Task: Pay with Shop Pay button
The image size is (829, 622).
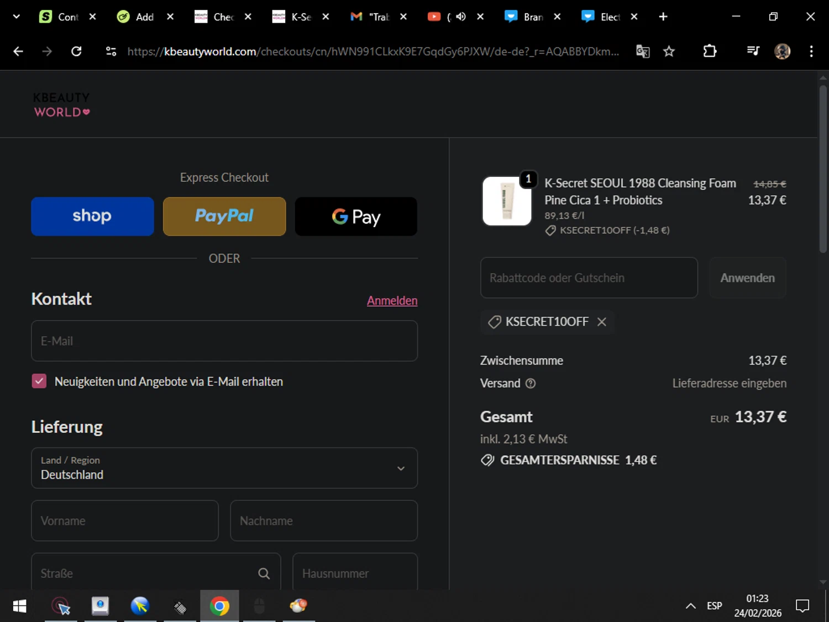Action: pos(92,216)
